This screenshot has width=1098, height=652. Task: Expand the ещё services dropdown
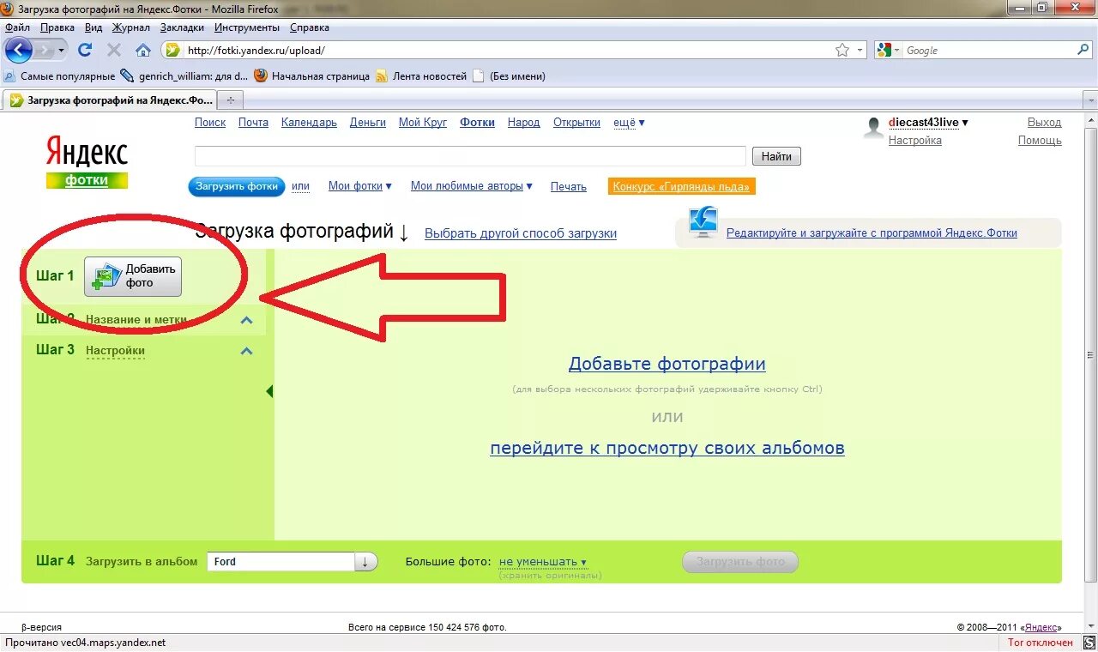pyautogui.click(x=629, y=123)
